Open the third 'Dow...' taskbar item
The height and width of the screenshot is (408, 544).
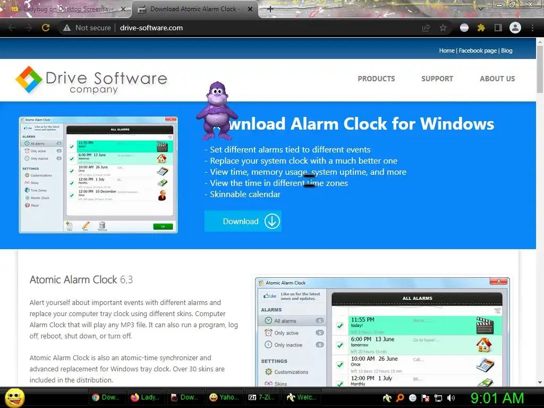(184, 397)
